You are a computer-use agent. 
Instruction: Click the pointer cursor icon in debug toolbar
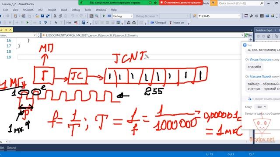coord(56,23)
